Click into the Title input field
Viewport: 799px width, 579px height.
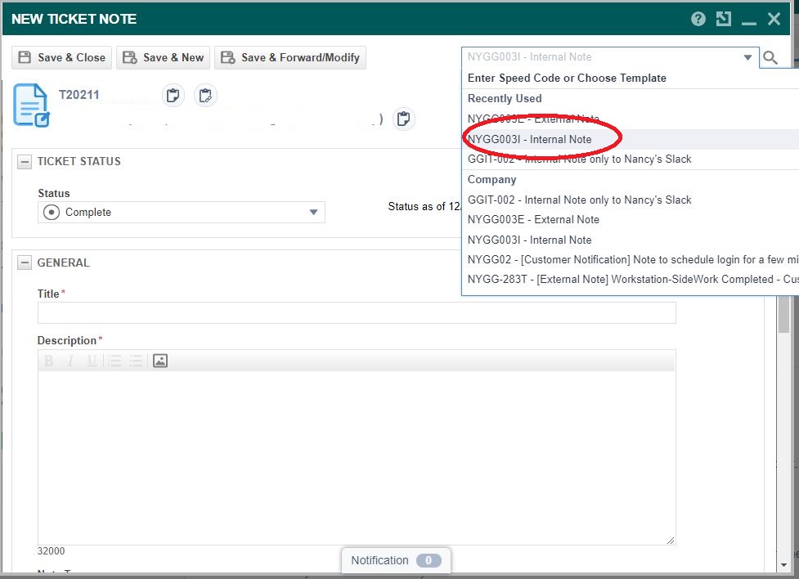[357, 313]
